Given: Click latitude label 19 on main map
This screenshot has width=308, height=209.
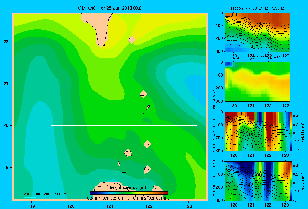Looking at the screenshot, I should coord(6,167).
